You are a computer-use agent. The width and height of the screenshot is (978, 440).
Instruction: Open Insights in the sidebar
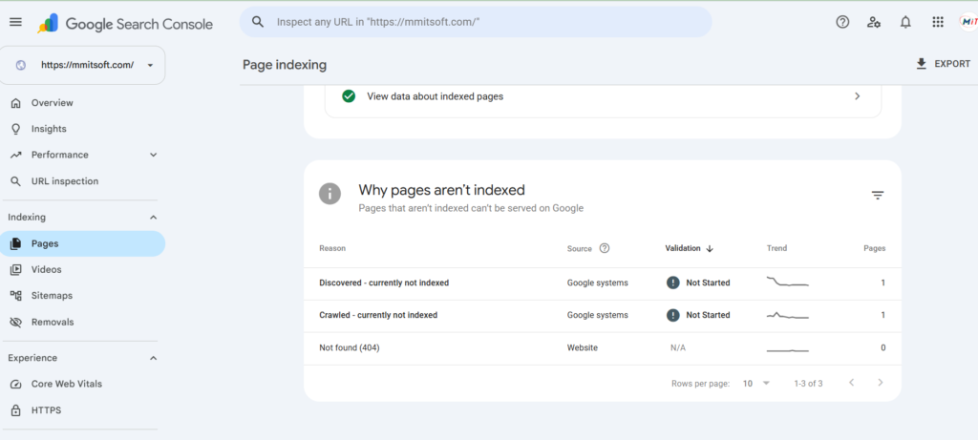point(49,129)
